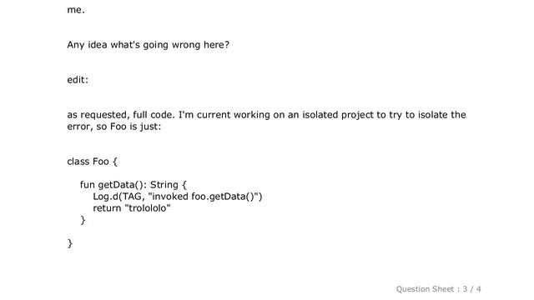534x300 pixels.
Task: Click the 'Question Sheet : 3 / 4' page indicator
Action: (x=438, y=289)
